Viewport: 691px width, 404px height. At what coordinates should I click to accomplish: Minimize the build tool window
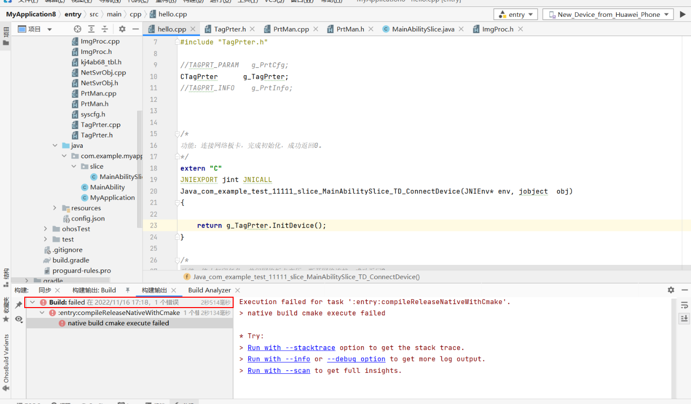click(685, 290)
